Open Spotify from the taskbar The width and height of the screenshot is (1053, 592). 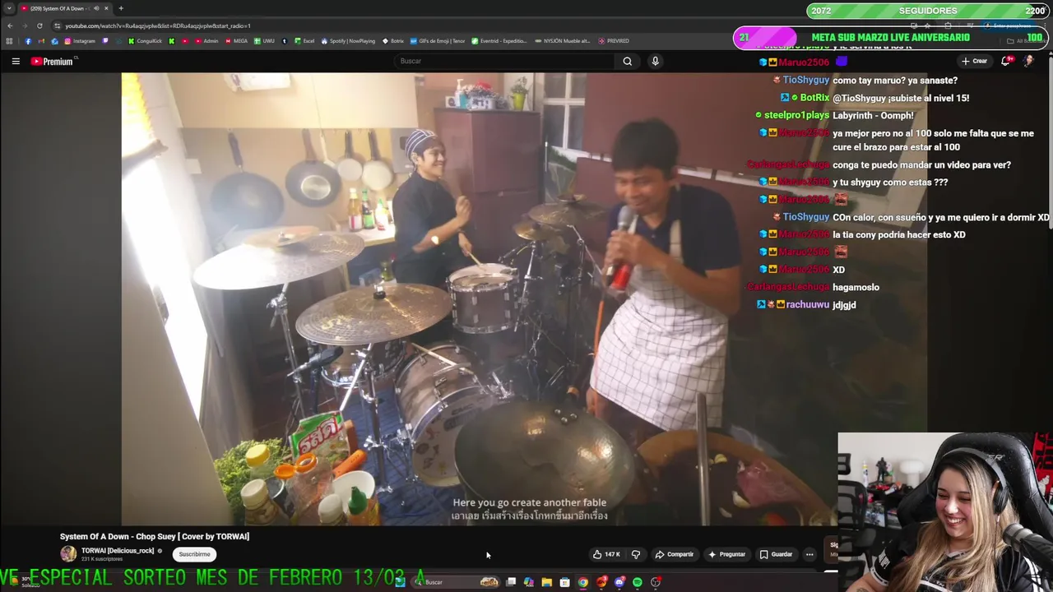pyautogui.click(x=638, y=582)
